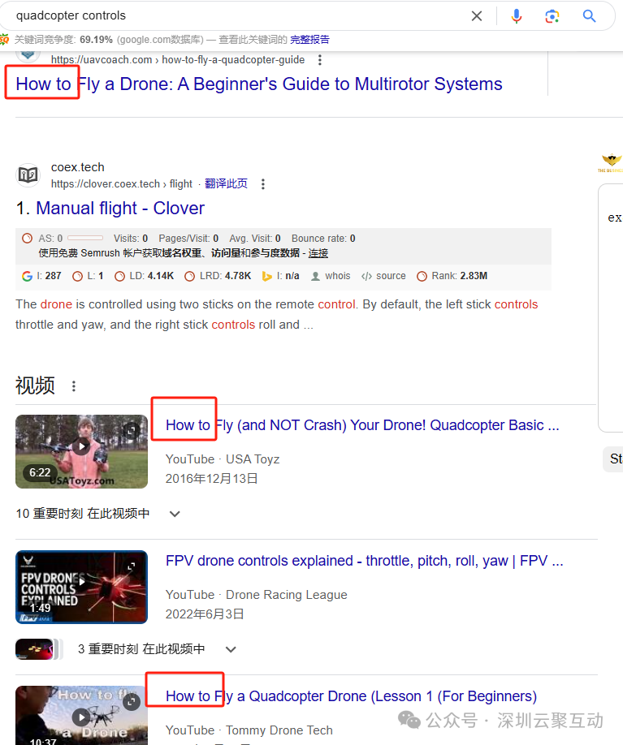Open How to Fly (and NOT Crash) video link
Viewport: 623px width, 745px height.
click(x=362, y=425)
